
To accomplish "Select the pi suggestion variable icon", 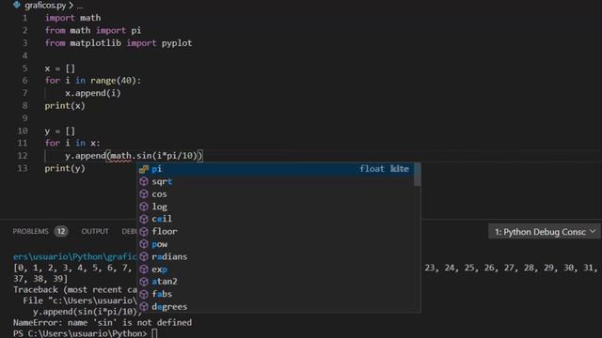I will tap(144, 169).
